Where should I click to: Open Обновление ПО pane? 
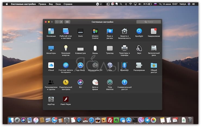click(x=95, y=67)
